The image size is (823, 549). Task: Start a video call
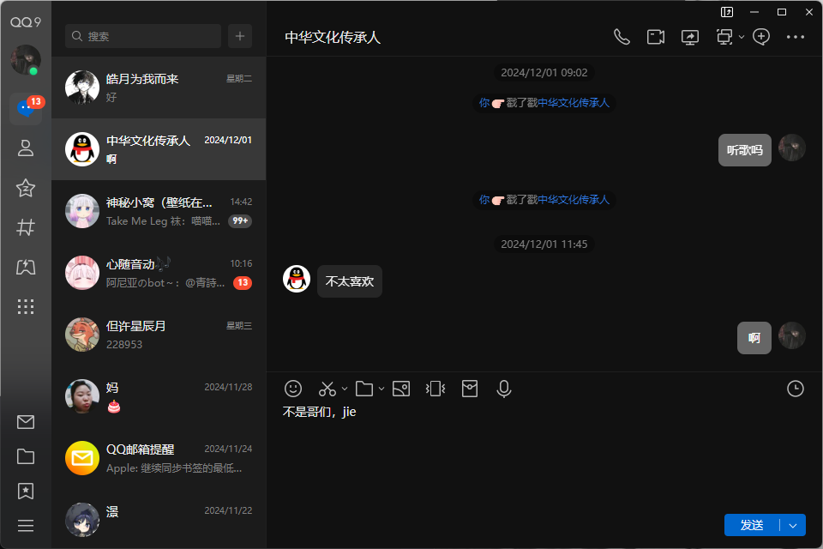(656, 37)
